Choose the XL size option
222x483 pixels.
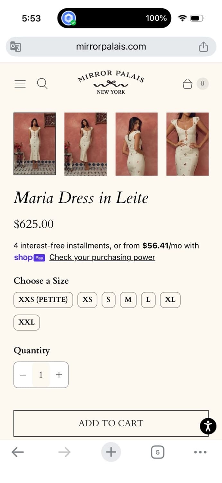170,300
